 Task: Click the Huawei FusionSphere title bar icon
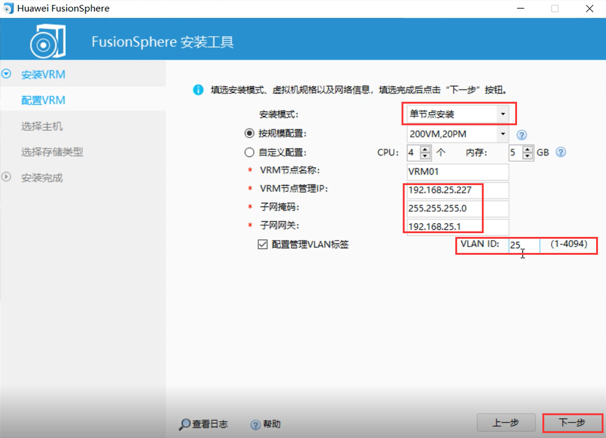point(8,9)
